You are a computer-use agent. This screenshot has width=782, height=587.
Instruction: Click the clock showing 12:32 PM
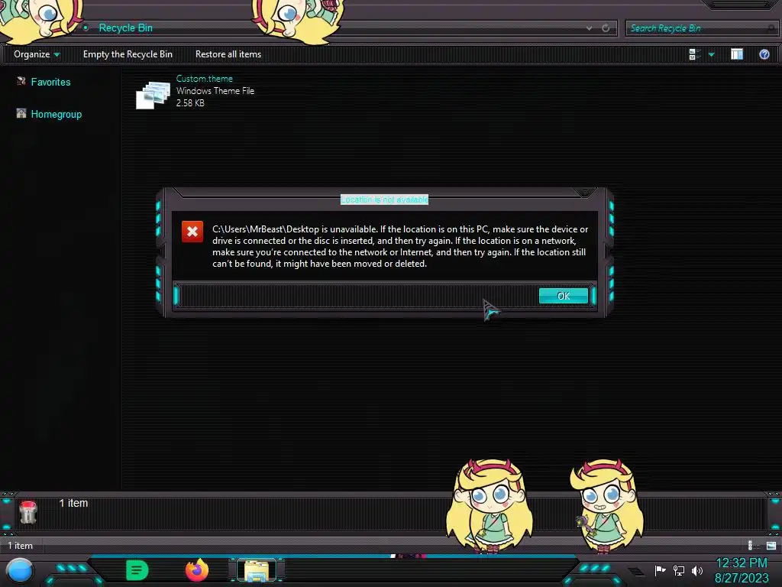(x=742, y=563)
